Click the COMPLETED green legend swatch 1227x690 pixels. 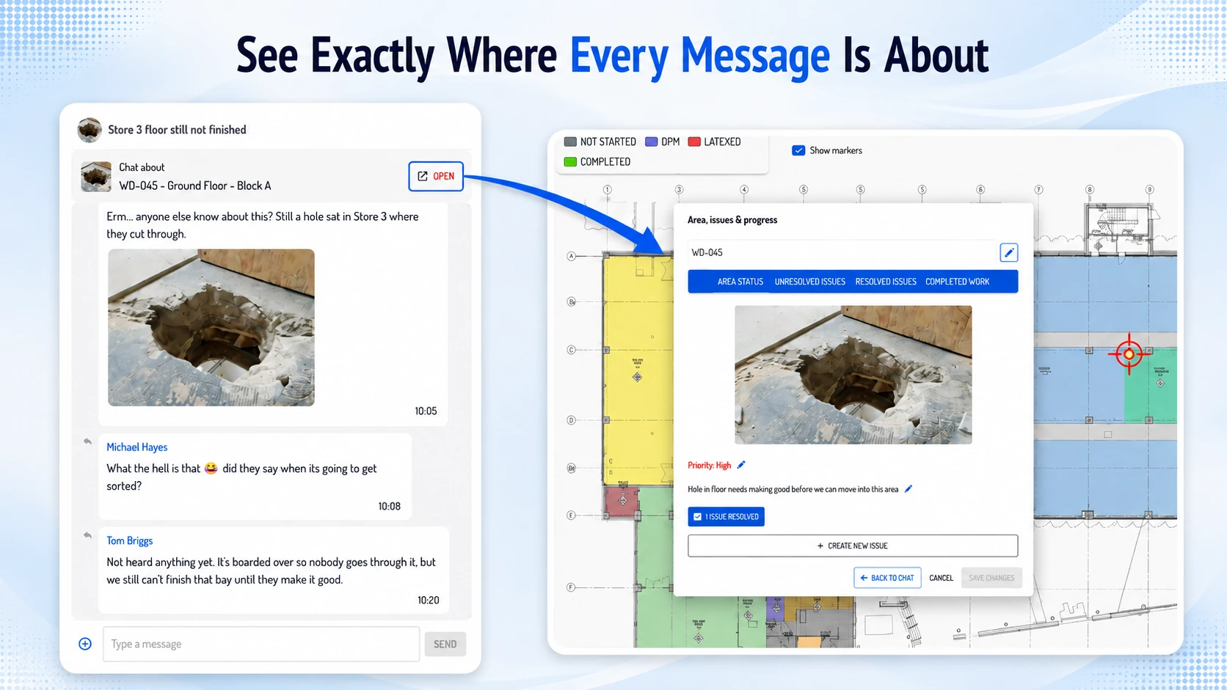(x=570, y=161)
